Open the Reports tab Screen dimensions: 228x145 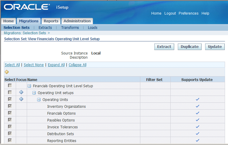point(51,21)
